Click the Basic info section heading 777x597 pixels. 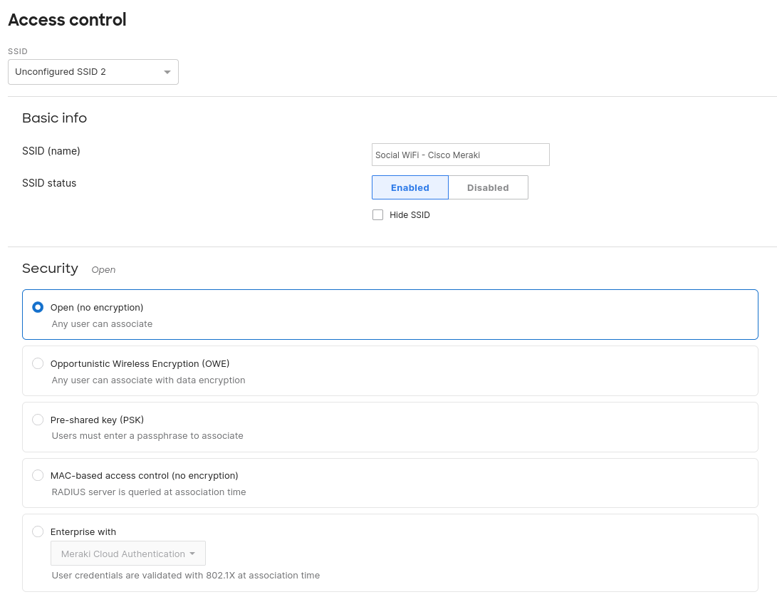click(x=54, y=118)
